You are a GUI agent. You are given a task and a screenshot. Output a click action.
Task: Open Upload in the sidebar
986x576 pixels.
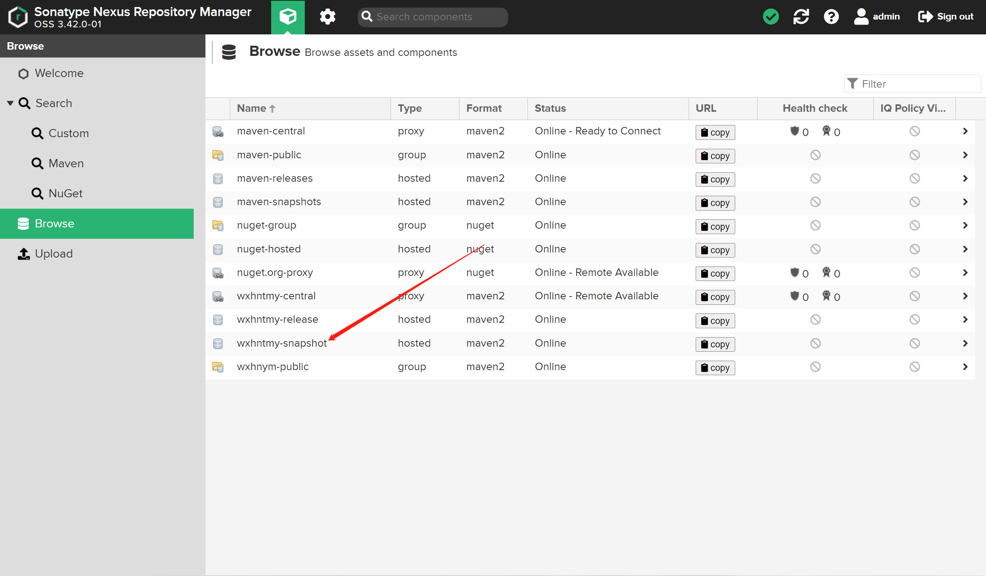(x=45, y=254)
